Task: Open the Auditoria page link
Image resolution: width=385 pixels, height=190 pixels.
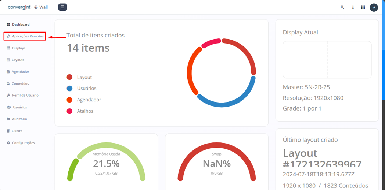Action: [x=19, y=119]
